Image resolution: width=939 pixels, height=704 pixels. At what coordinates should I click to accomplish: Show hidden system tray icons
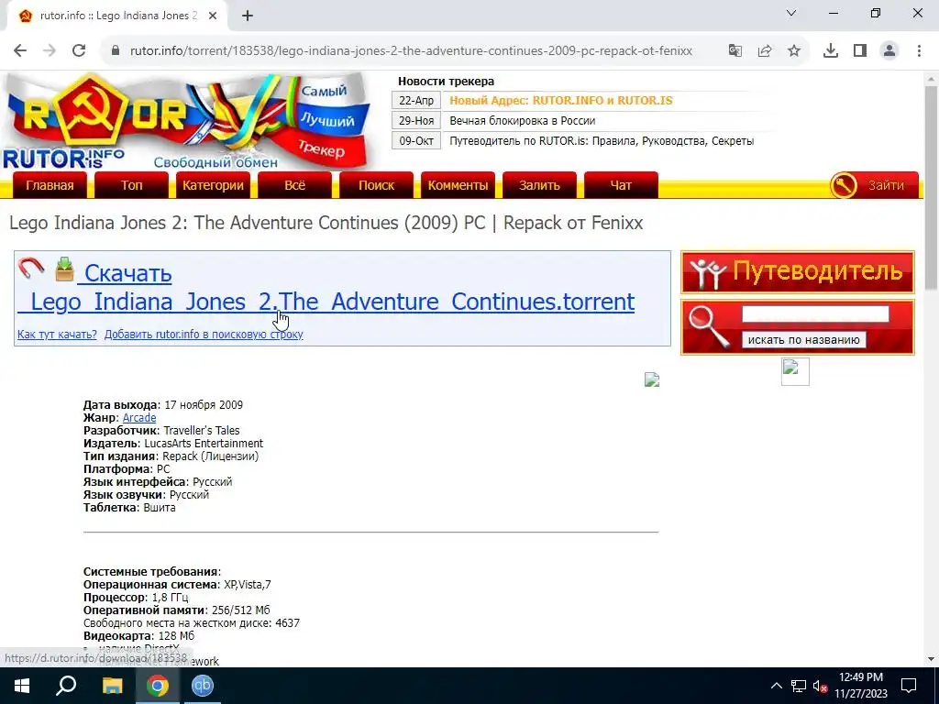coord(776,686)
